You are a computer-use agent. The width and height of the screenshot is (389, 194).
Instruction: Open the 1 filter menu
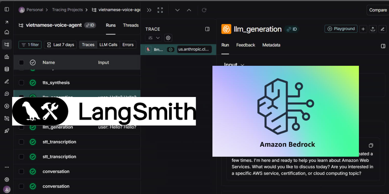click(x=30, y=45)
